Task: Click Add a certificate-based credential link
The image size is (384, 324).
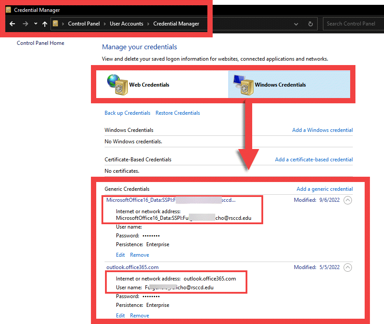Action: point(314,160)
